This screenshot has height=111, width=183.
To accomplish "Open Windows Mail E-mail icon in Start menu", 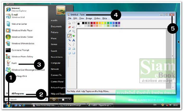I will tap(8, 16).
